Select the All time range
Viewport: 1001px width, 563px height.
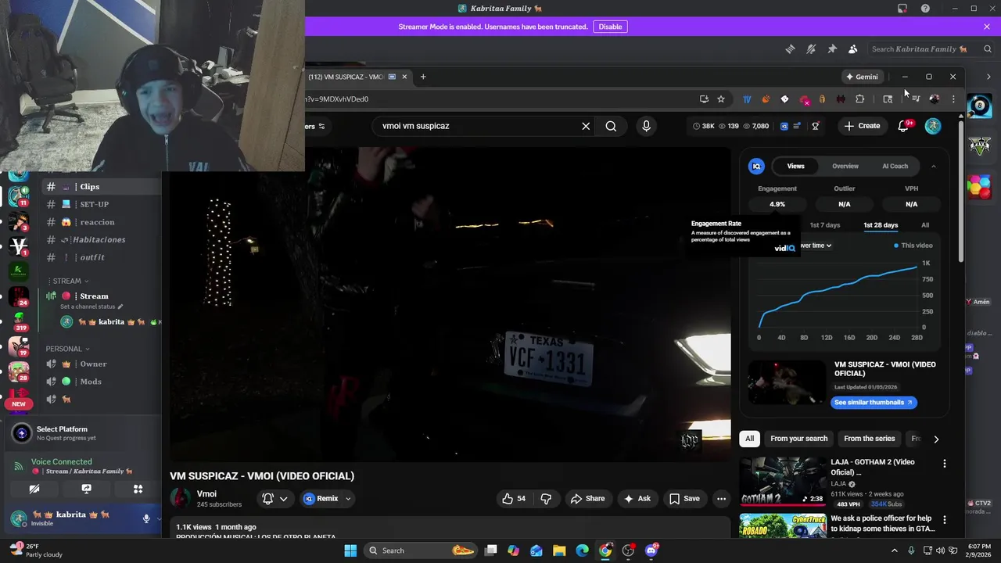(925, 225)
